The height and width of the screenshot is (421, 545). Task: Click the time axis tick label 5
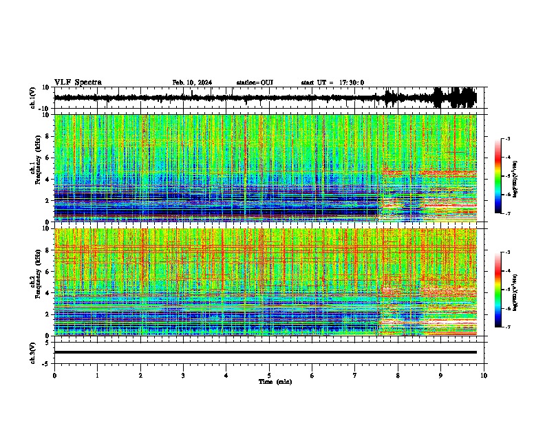tap(269, 376)
